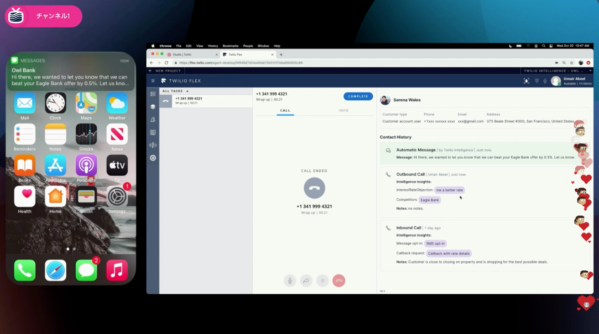599x334 pixels.
Task: Select the Twilio Flex browser tab
Action: (247, 54)
